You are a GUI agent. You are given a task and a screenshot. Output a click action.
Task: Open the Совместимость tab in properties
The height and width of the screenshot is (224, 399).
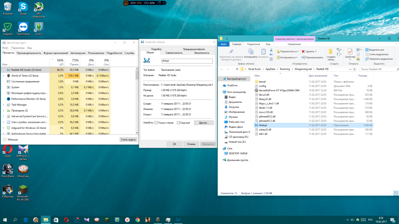tap(174, 53)
